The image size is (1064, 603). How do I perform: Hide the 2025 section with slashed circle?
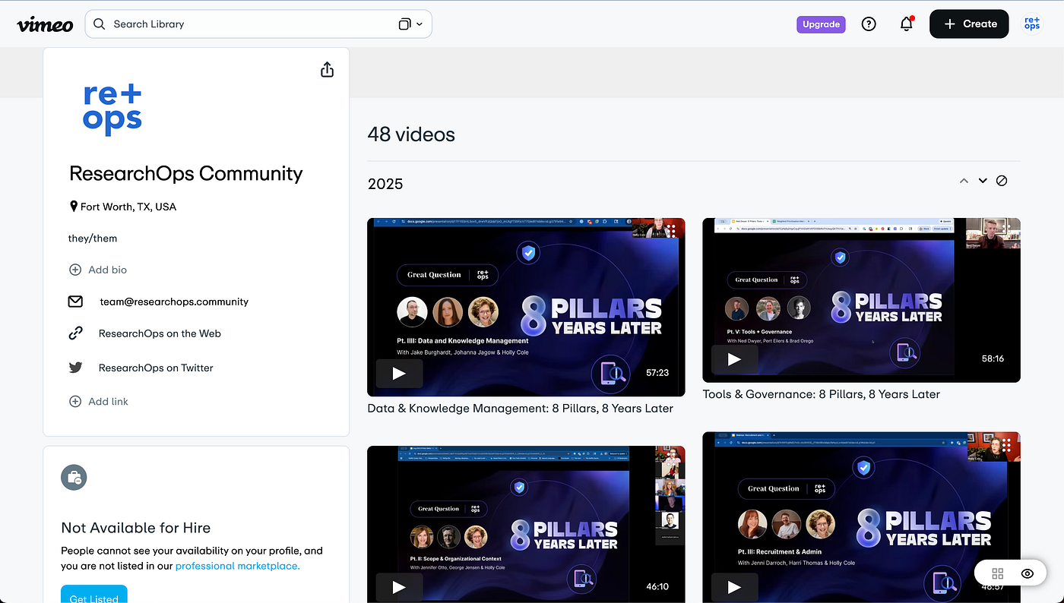coord(1002,181)
